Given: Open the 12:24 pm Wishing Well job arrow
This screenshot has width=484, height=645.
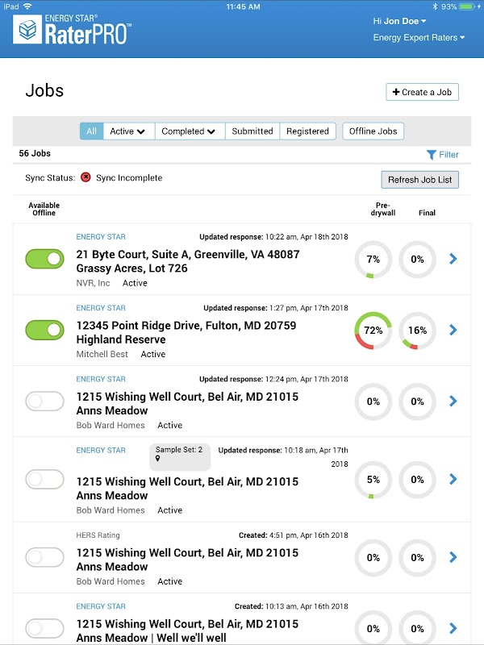Looking at the screenshot, I should point(453,401).
